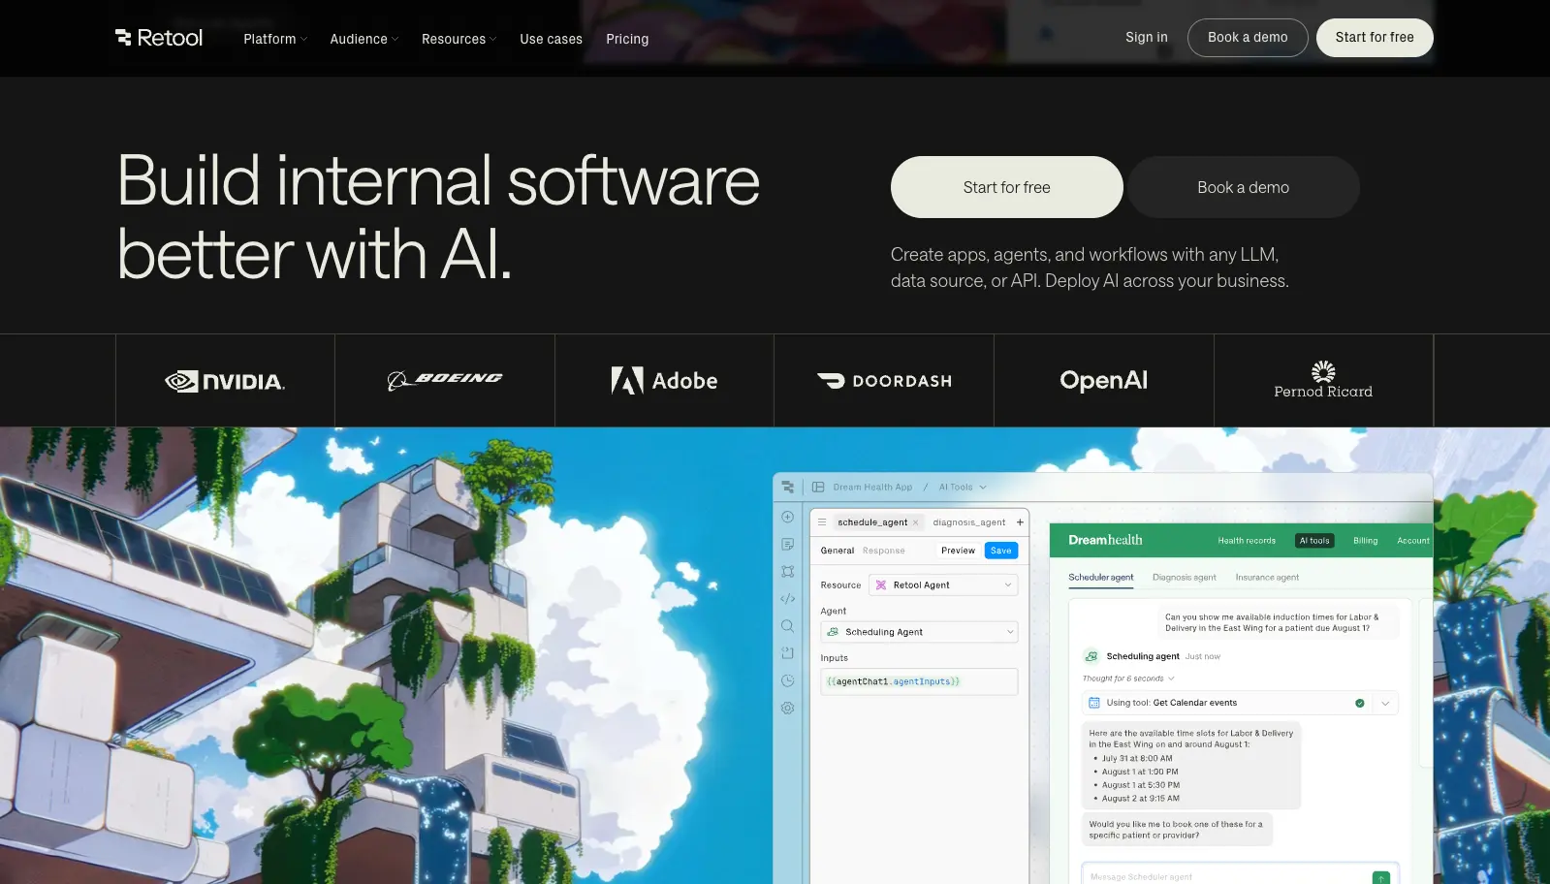
Task: Go to Use cases in the nav
Action: click(x=551, y=39)
